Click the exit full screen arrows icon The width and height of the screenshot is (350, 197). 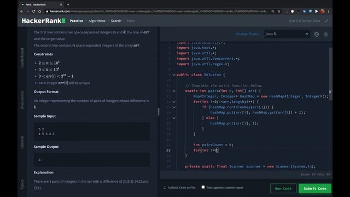pos(326,21)
